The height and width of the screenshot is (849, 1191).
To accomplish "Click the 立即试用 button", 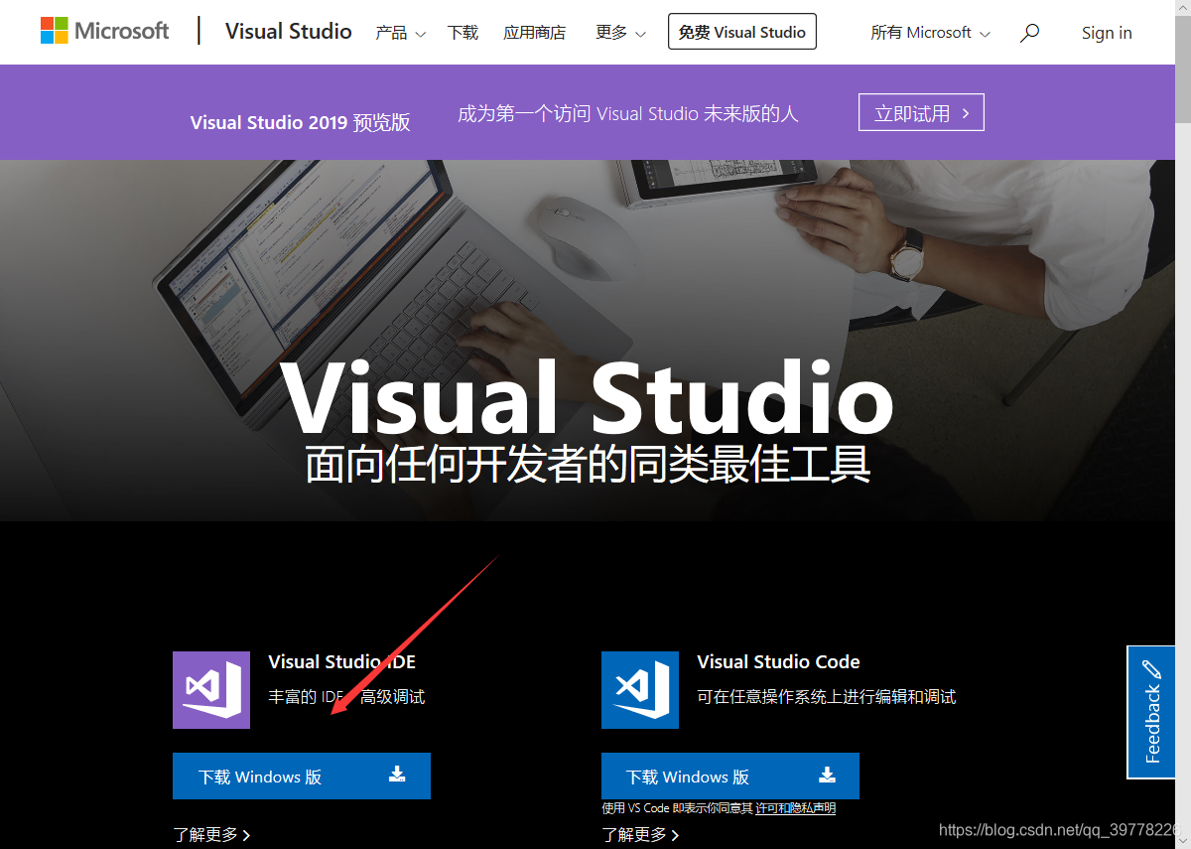I will coord(921,113).
